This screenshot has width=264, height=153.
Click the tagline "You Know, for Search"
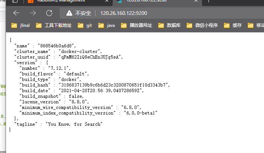click(x=74, y=124)
